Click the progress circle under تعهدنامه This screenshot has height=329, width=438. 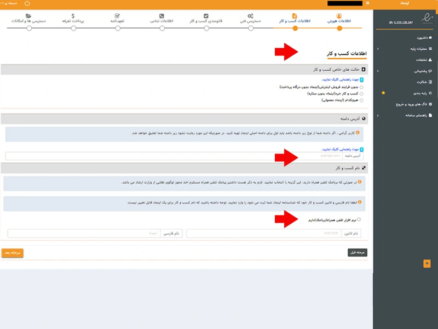[118, 29]
